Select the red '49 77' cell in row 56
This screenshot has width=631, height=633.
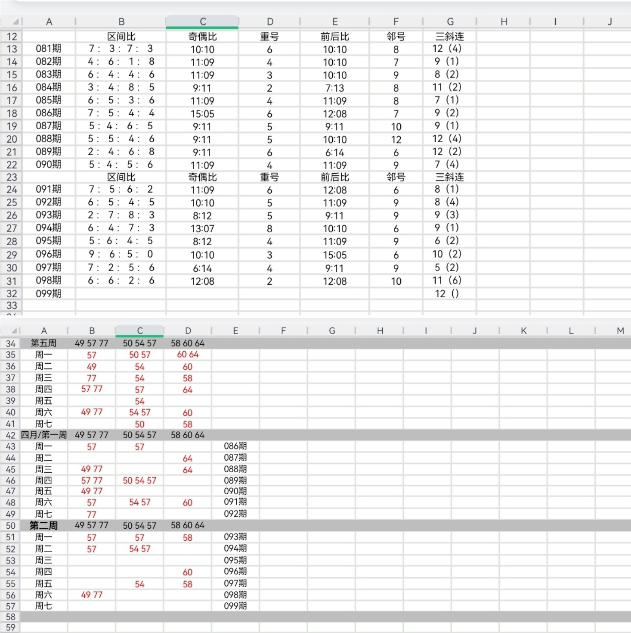(92, 595)
